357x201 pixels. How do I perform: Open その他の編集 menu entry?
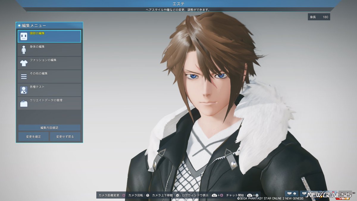49,76
